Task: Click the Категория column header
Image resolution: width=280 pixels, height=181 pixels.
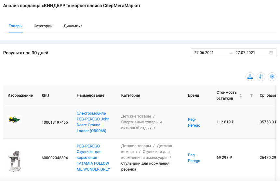Action: 130,95
